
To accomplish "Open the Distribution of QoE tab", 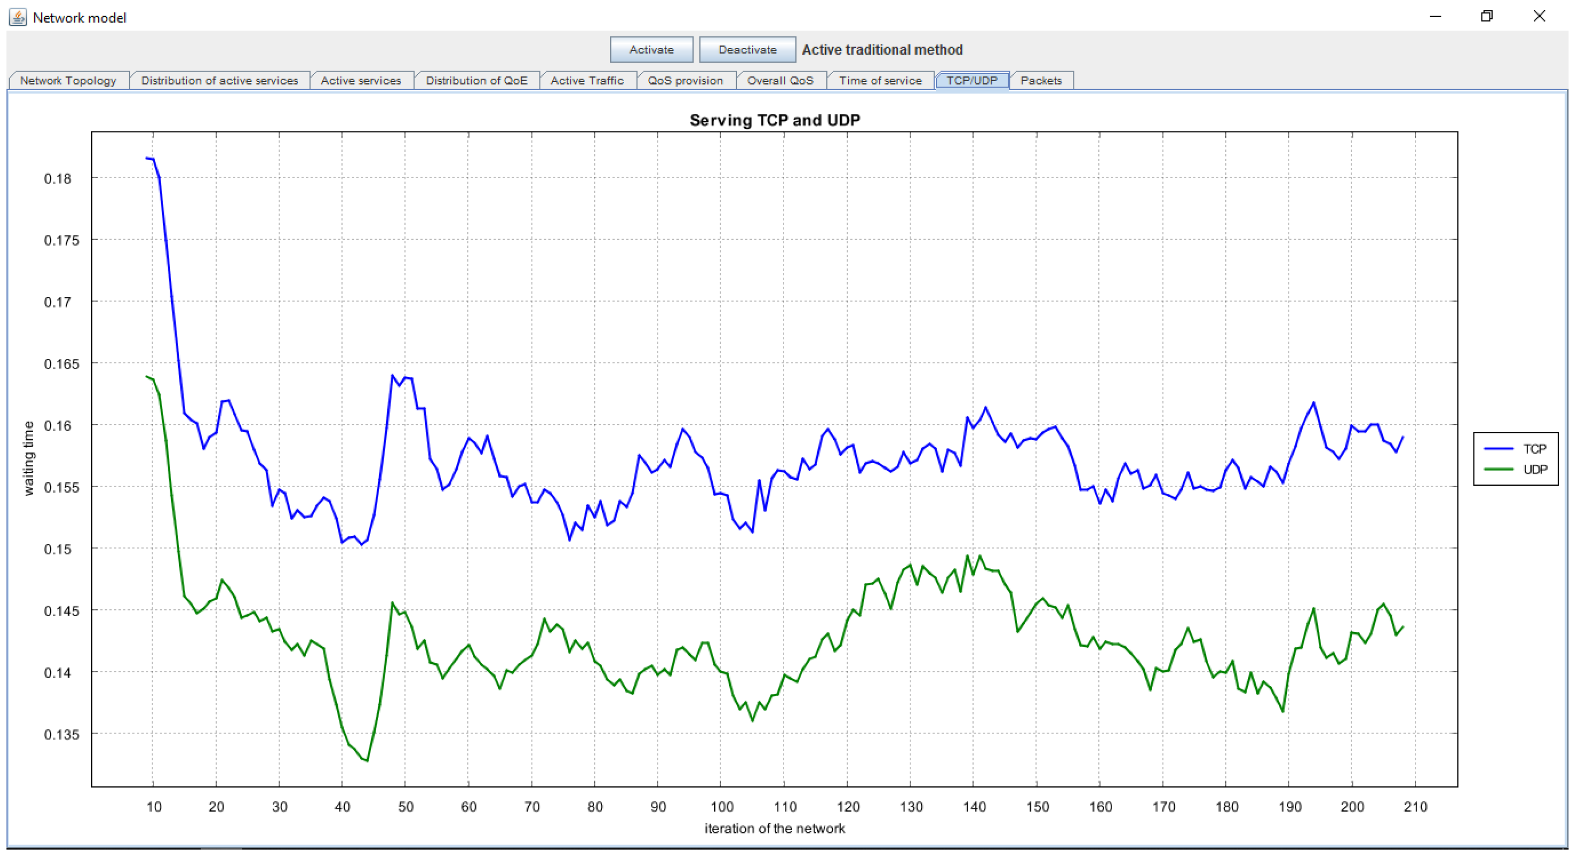I will tap(476, 80).
